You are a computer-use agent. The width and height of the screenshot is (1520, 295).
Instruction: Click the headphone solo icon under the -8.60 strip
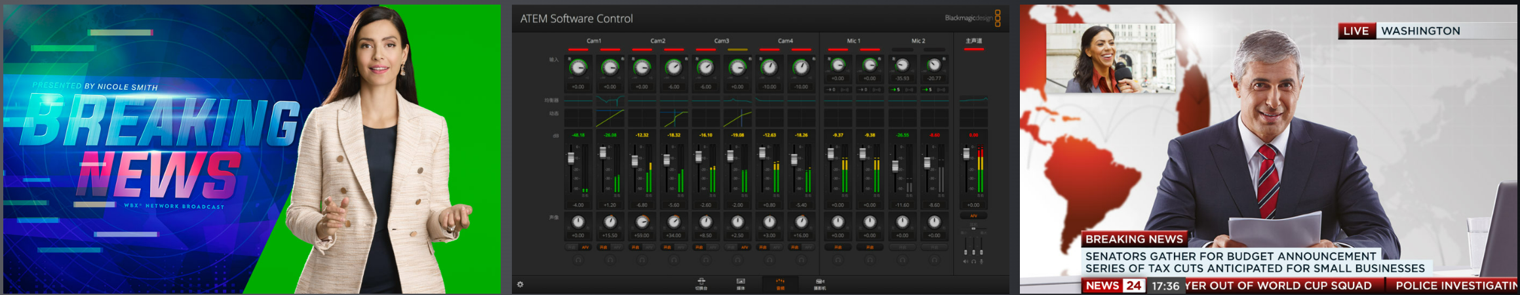[x=934, y=260]
